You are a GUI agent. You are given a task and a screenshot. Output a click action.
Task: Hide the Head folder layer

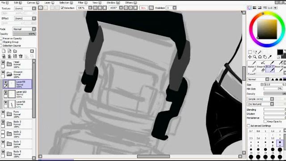pyautogui.click(x=3, y=62)
